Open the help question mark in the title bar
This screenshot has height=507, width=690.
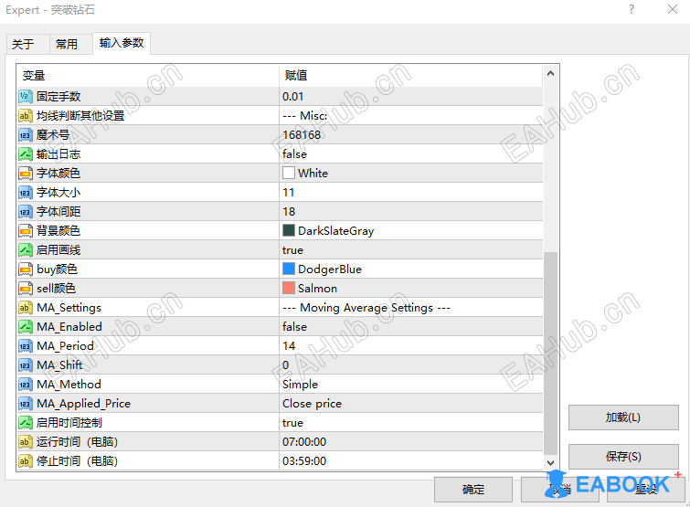(632, 9)
